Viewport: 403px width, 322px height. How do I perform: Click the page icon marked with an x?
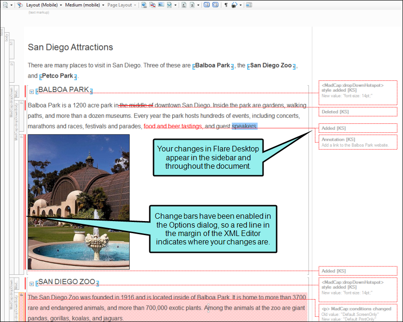pos(184,5)
